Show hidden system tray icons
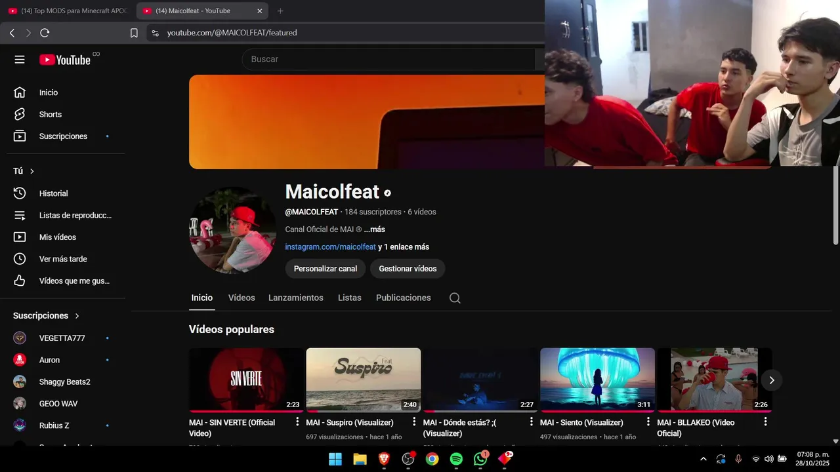Image resolution: width=840 pixels, height=472 pixels. tap(703, 459)
